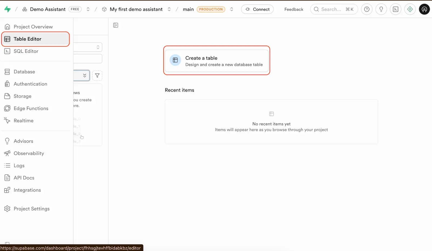The image size is (432, 251).
Task: Open Project Settings
Action: (32, 208)
